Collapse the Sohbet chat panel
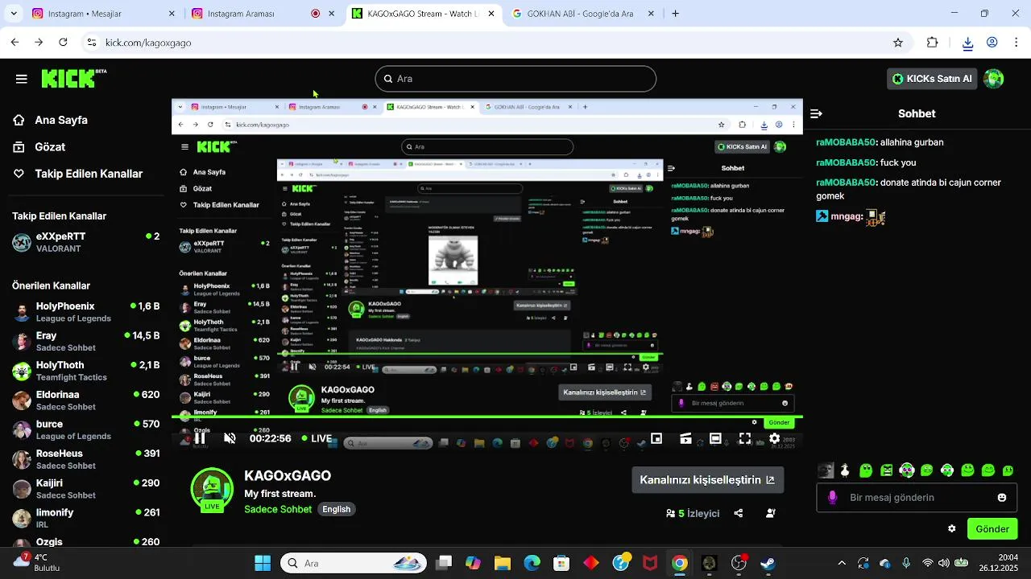 pos(816,114)
